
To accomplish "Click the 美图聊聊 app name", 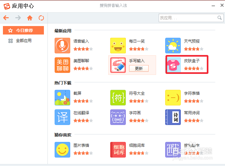I will 81,61.
